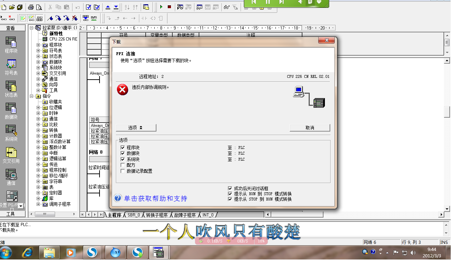Click the volume speaker tray icon
The width and height of the screenshot is (455, 273).
[413, 253]
